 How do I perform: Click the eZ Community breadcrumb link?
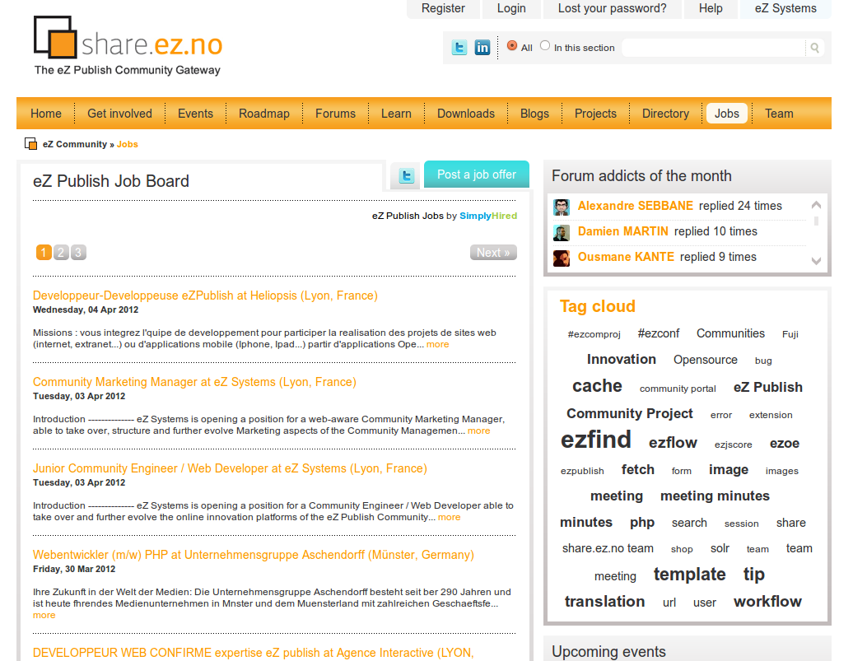click(75, 144)
